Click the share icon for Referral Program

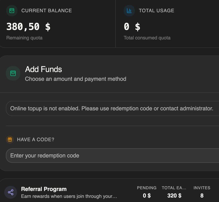[x=11, y=192]
